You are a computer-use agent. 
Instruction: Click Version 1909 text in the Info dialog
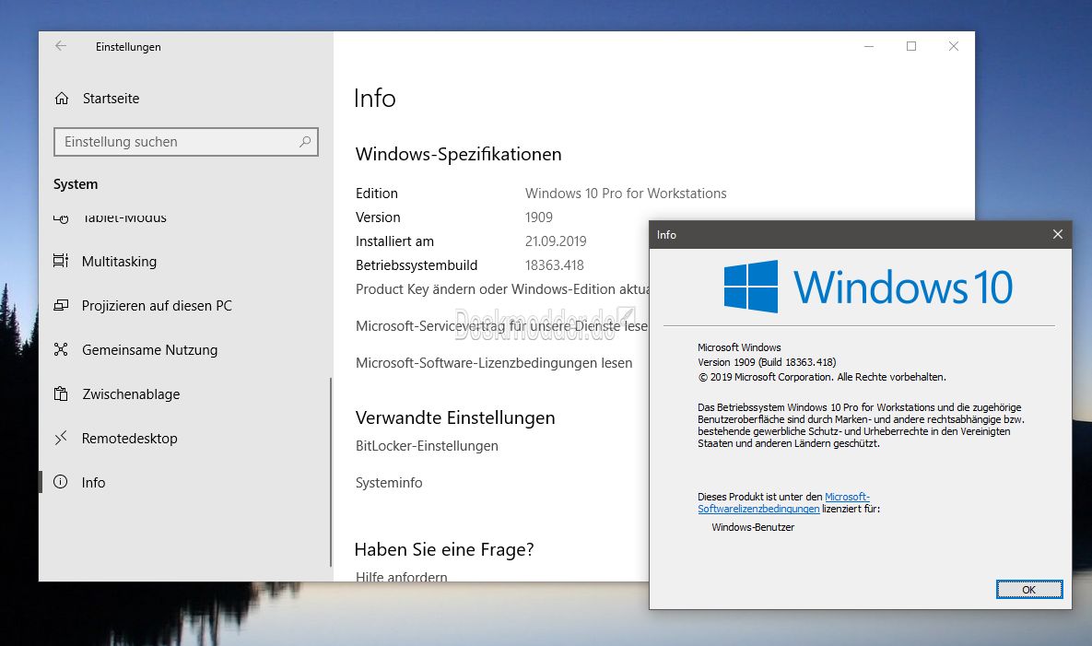pyautogui.click(x=767, y=362)
